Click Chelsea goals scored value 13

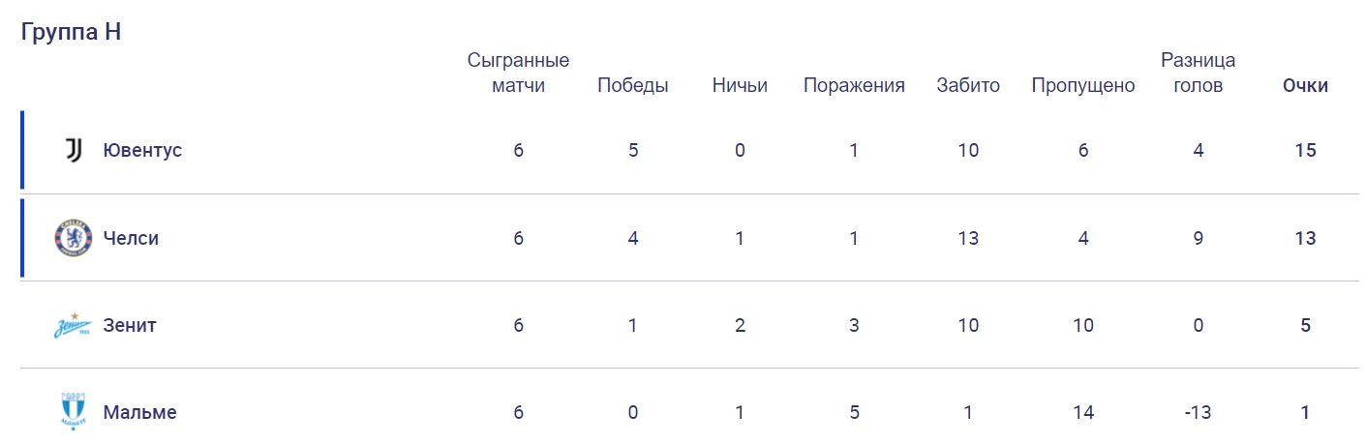(x=968, y=238)
